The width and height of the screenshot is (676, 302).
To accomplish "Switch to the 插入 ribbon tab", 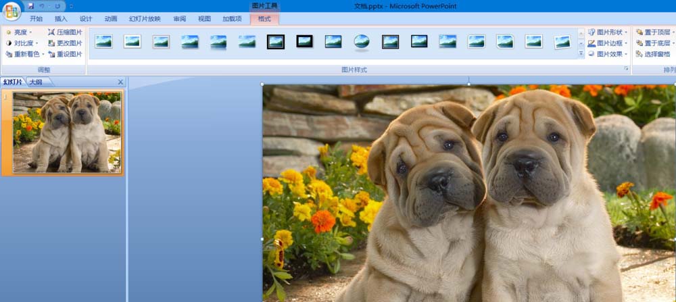I will pos(62,18).
